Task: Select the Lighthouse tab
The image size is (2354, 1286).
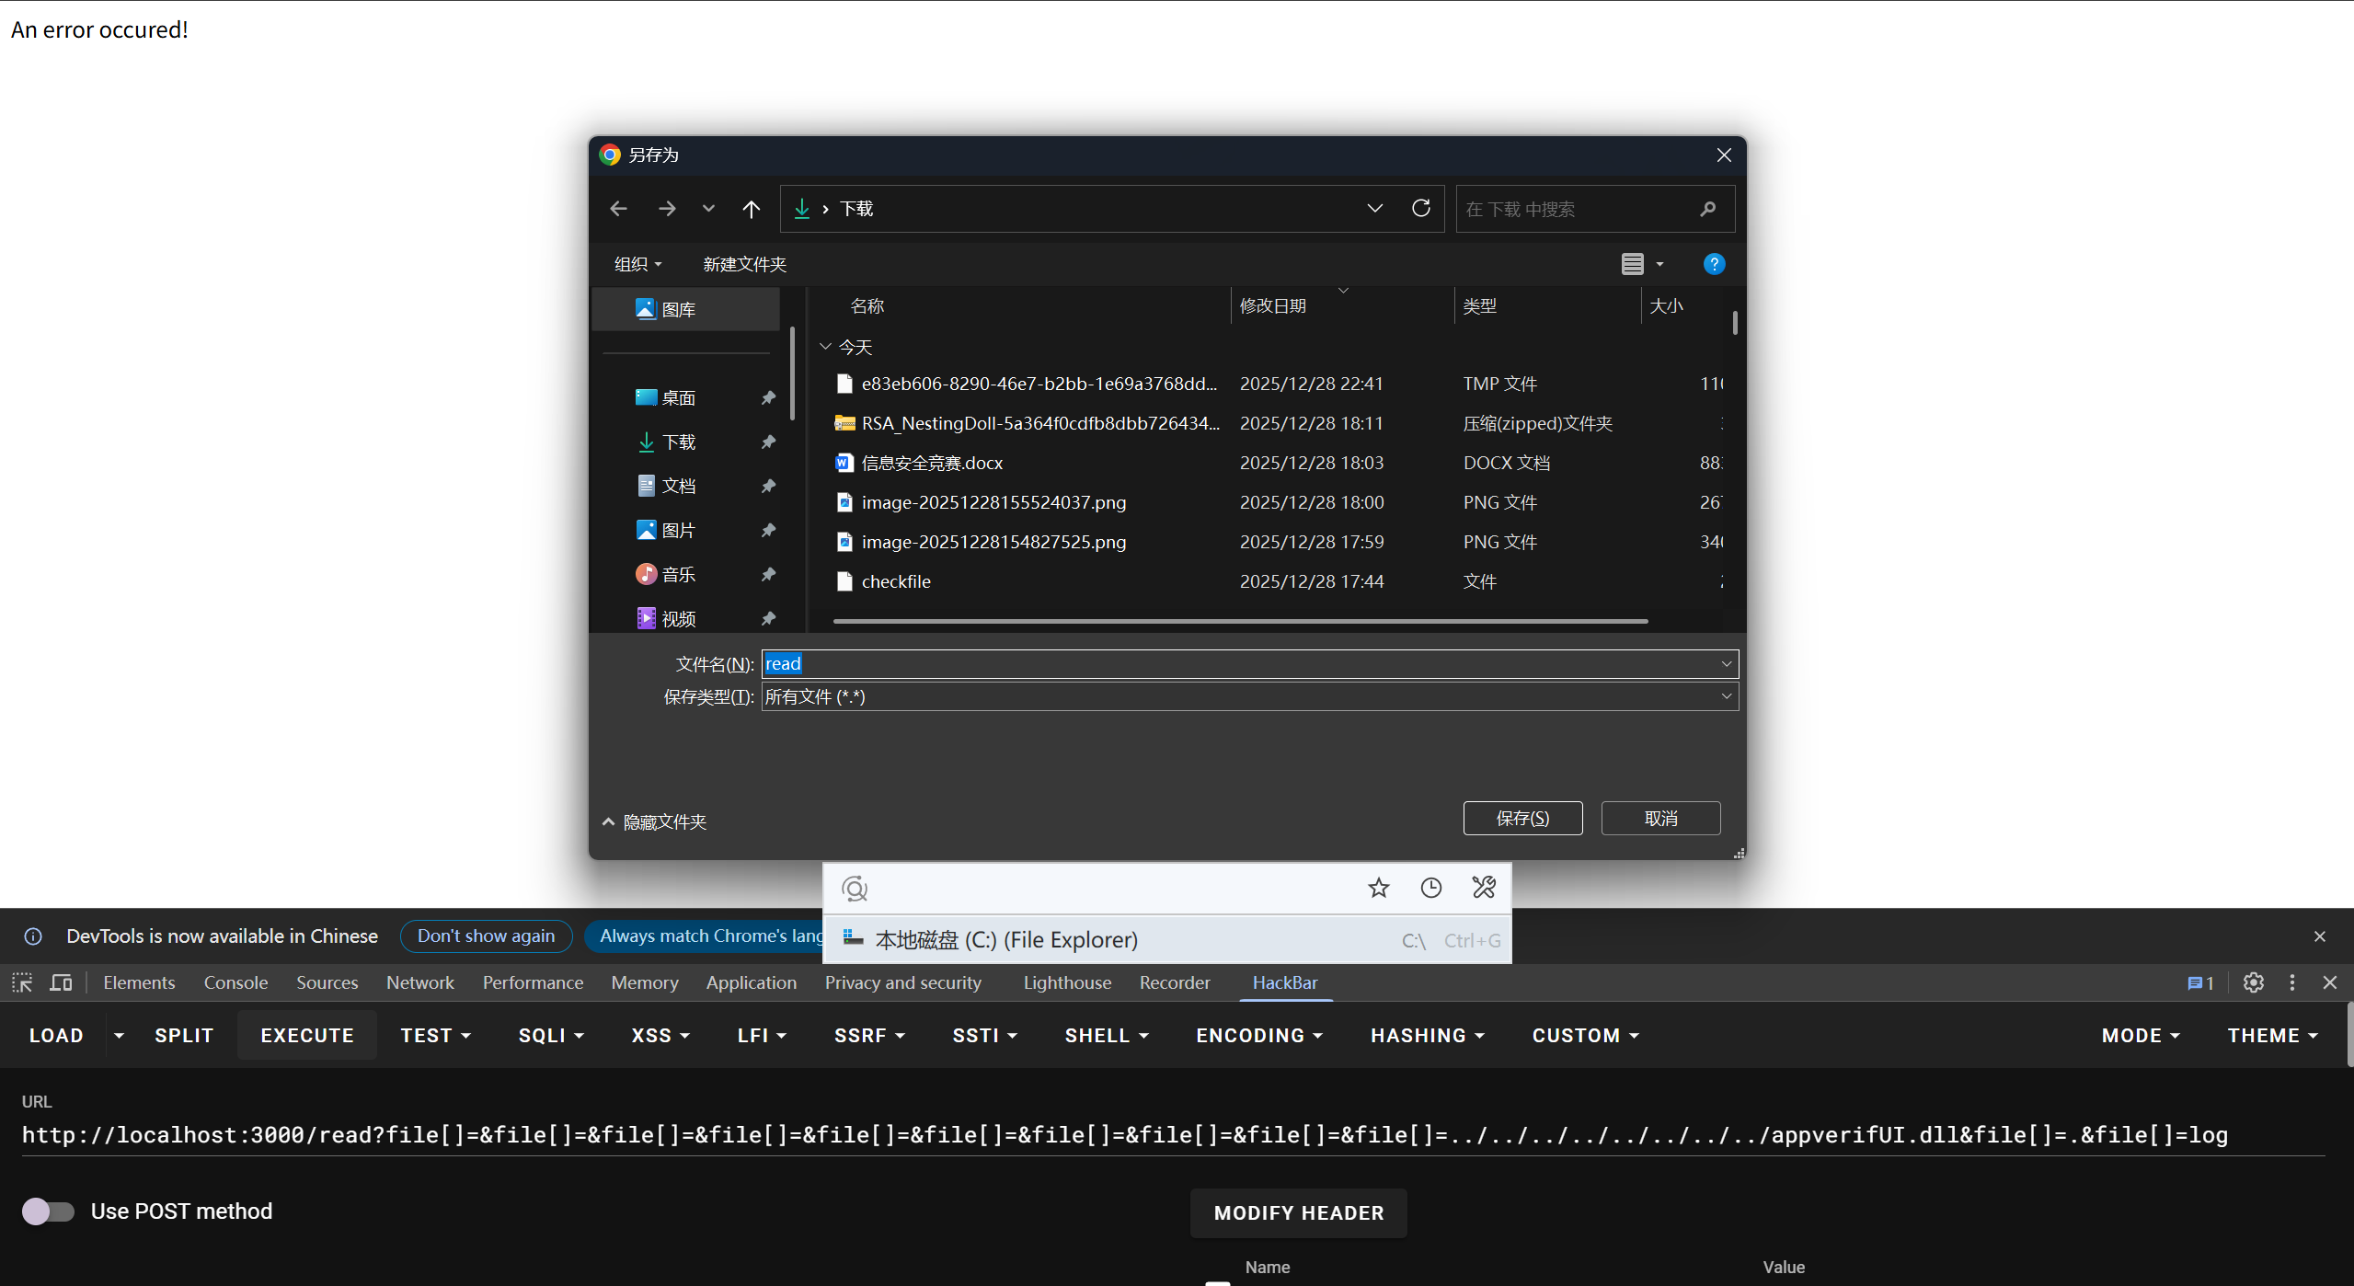Action: pos(1067,982)
